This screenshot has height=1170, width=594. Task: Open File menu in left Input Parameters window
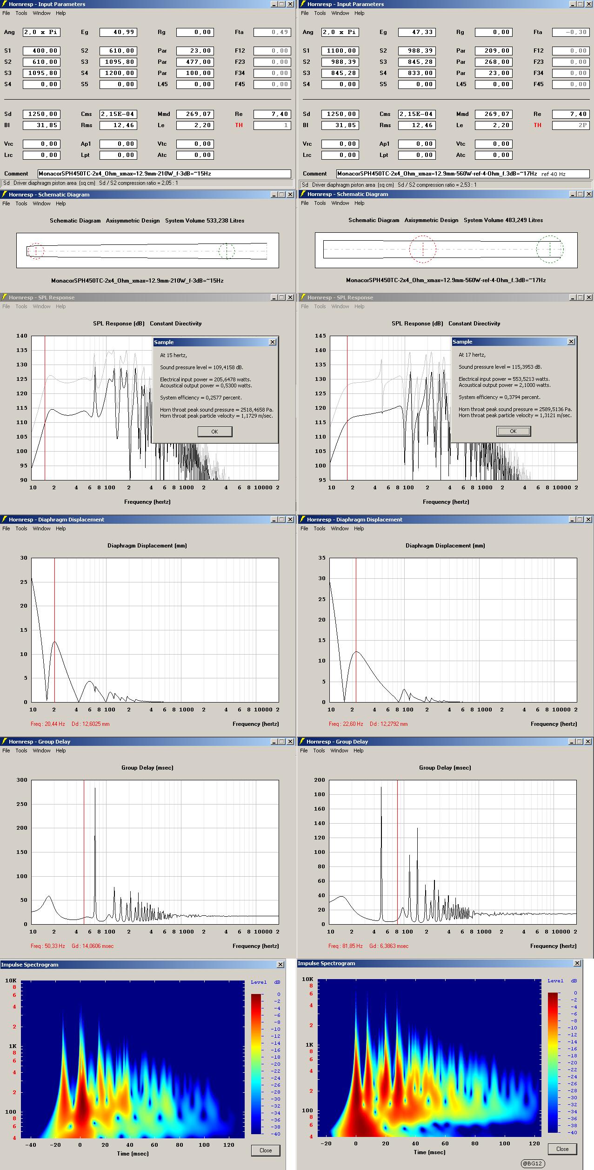pos(6,13)
